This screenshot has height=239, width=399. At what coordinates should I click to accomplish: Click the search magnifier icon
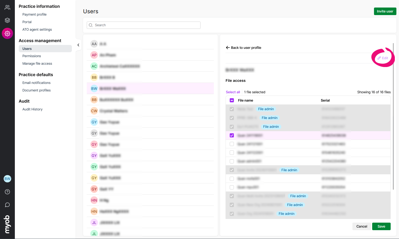[x=91, y=25]
